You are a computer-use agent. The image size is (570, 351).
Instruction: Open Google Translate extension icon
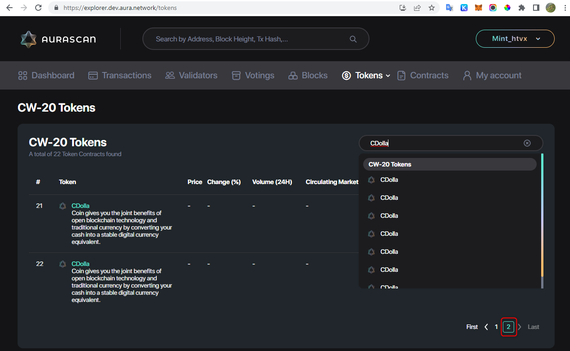449,8
